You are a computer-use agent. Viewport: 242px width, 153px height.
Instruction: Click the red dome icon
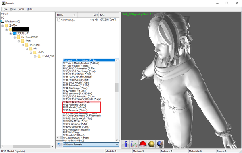tap(143, 144)
